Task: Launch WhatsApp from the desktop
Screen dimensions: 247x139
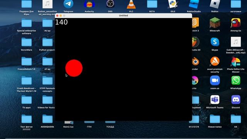Action: point(236,80)
